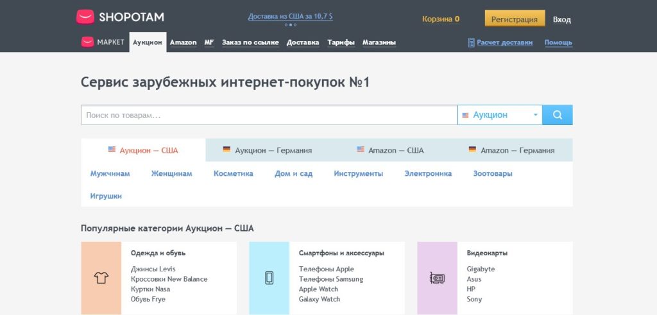Click the smartphone category icon

point(269,278)
